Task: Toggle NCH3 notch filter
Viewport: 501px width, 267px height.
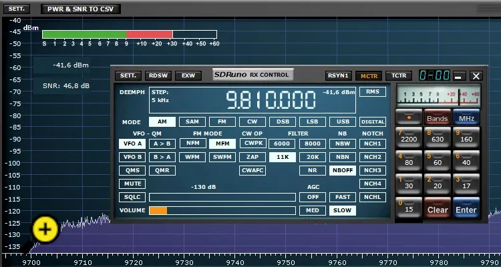Action: pyautogui.click(x=373, y=171)
